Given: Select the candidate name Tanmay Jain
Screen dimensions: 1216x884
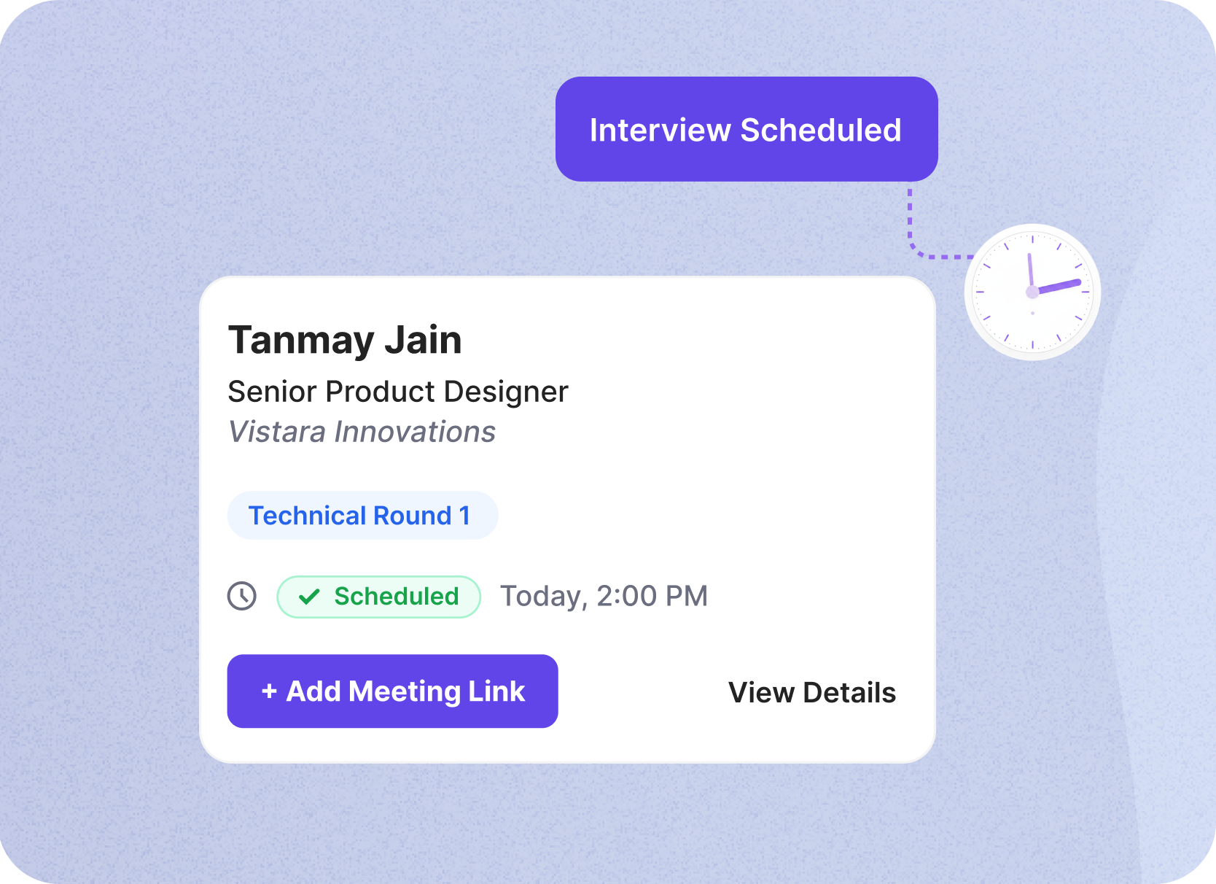Looking at the screenshot, I should coord(345,340).
